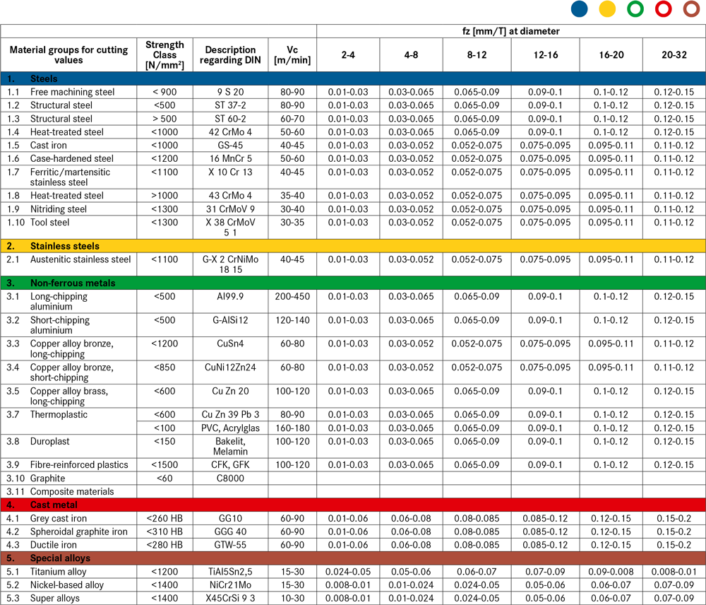Click the '43 CrMo 4' DIN cell
The width and height of the screenshot is (706, 605).
231,196
